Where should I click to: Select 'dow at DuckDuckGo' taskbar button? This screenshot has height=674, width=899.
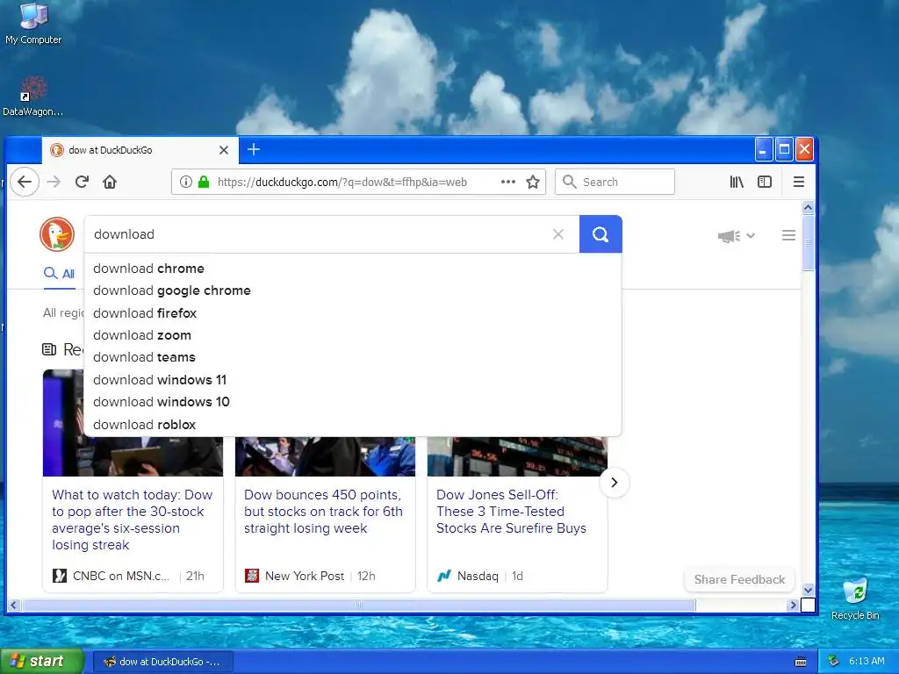(x=162, y=662)
